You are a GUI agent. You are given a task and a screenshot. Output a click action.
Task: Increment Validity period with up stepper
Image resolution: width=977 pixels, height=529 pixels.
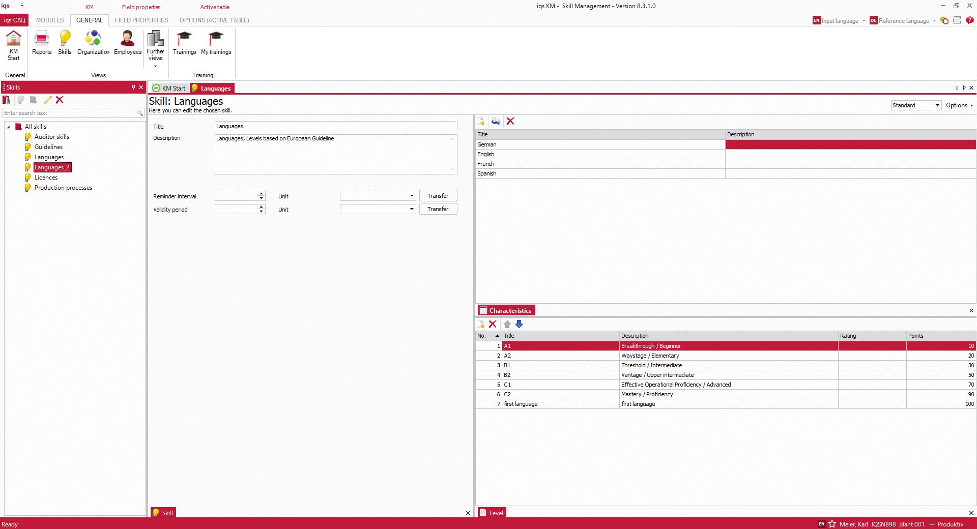click(261, 207)
